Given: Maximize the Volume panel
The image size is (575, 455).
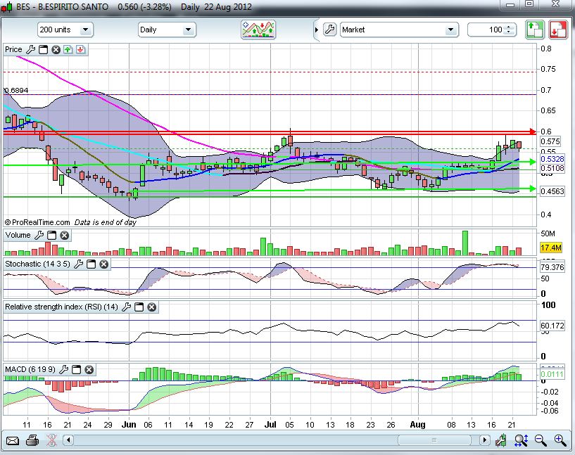Looking at the screenshot, I should coord(51,235).
